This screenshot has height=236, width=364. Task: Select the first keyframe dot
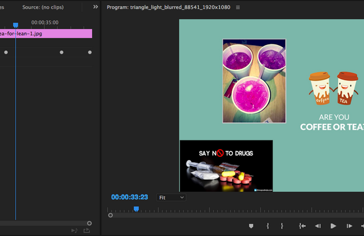[x=6, y=52]
